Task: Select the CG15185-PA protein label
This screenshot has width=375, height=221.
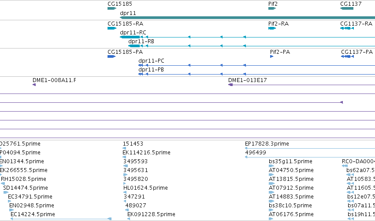Action: (x=125, y=52)
